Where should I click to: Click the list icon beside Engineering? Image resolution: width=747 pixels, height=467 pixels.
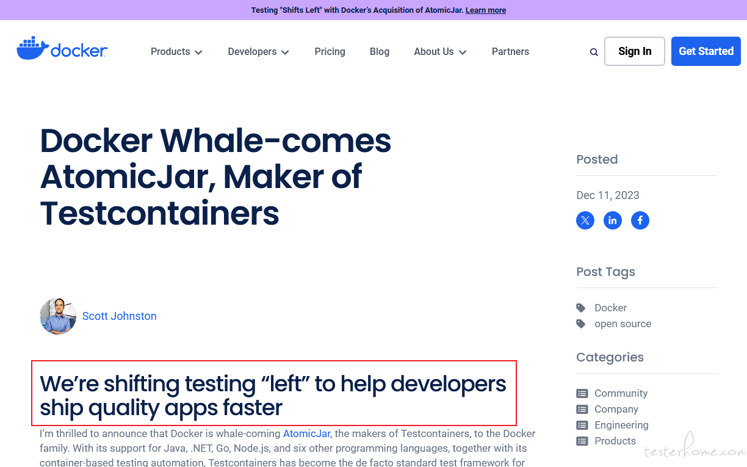pos(582,425)
